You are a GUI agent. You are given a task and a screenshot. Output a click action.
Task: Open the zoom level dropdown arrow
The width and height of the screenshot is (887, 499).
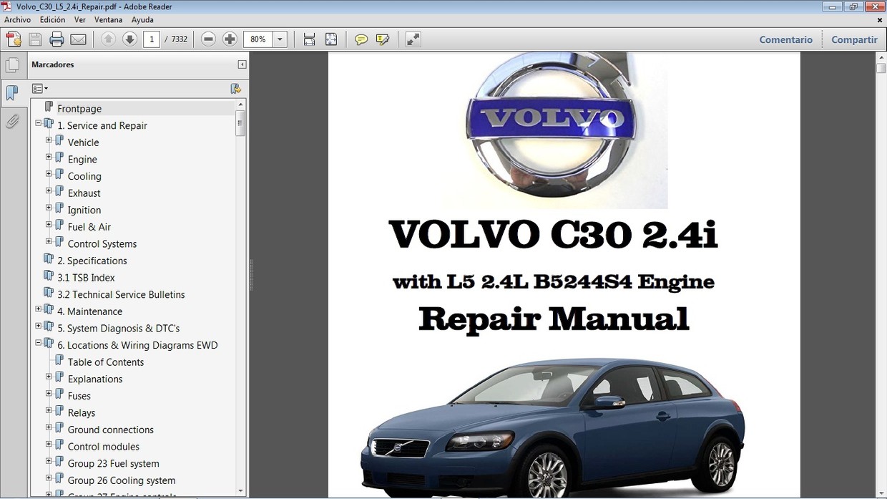(280, 39)
